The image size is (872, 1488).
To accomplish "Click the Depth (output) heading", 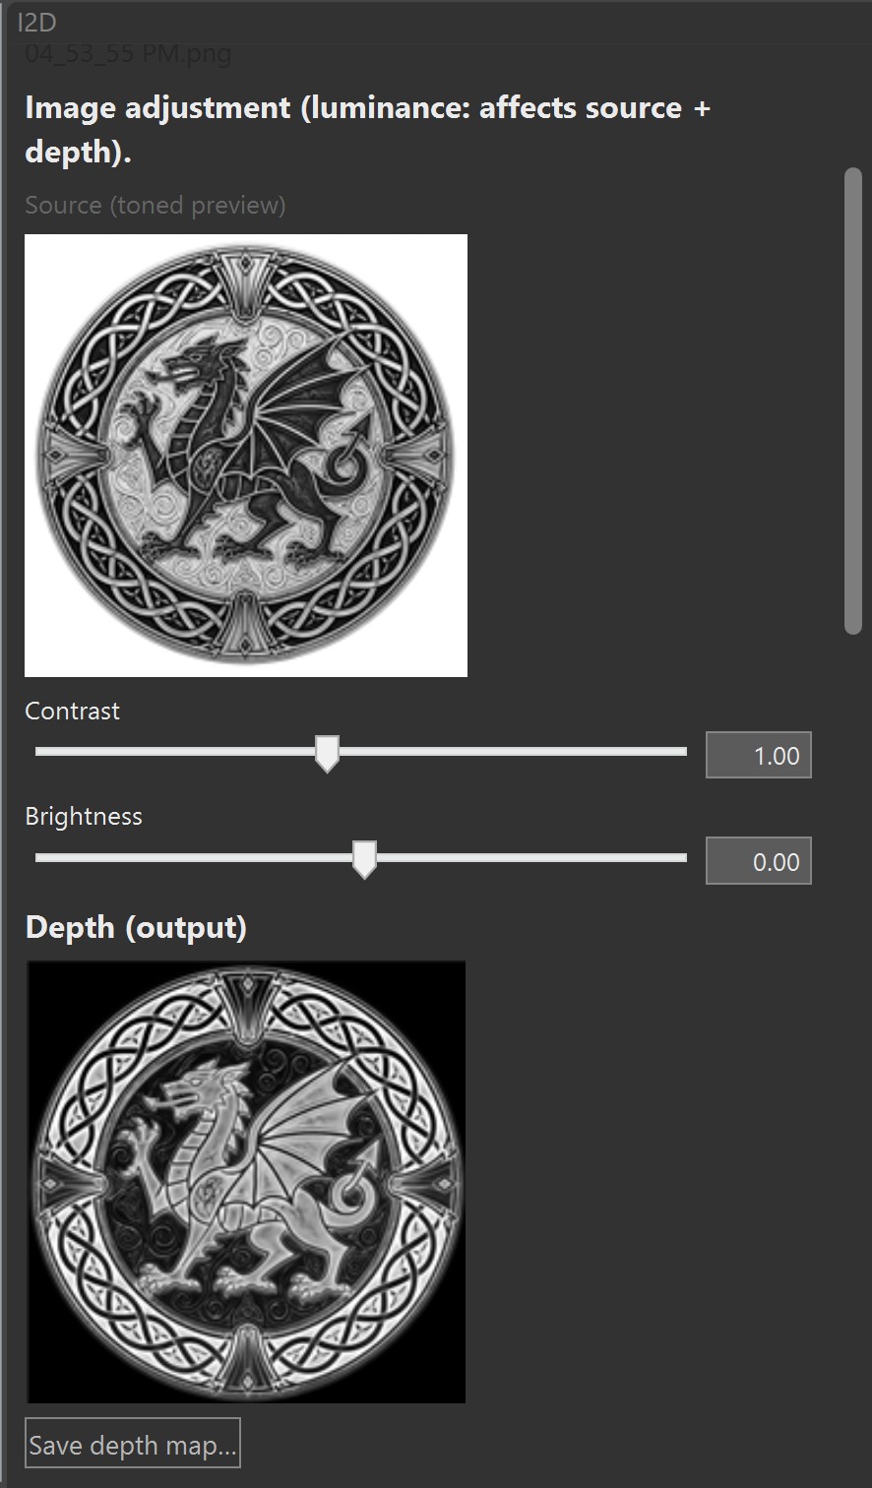I will (x=136, y=927).
